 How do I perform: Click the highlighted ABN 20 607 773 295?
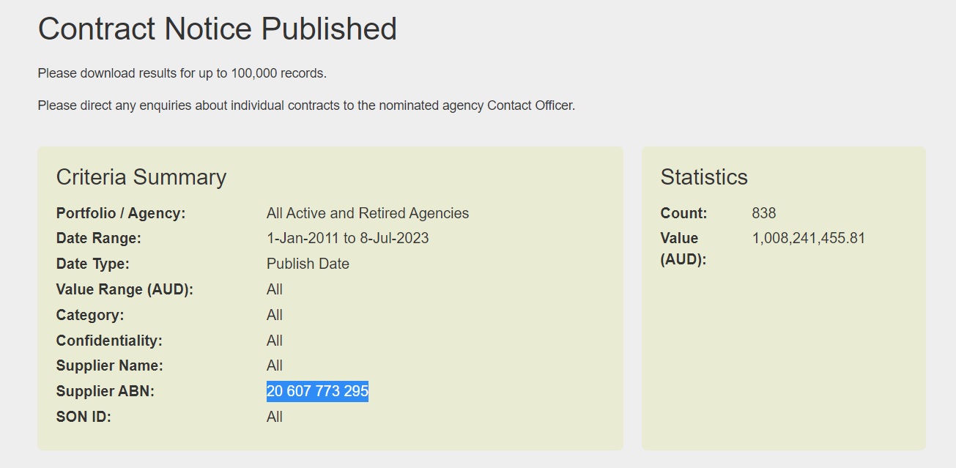pyautogui.click(x=317, y=391)
